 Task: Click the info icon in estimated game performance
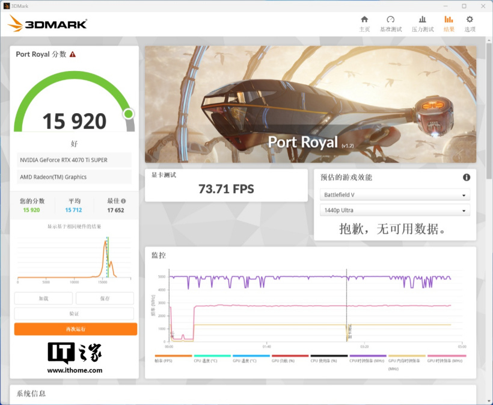466,178
